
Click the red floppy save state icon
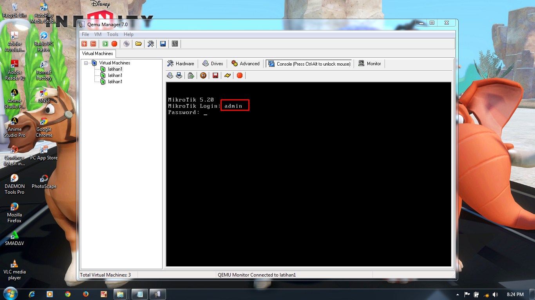pyautogui.click(x=215, y=75)
